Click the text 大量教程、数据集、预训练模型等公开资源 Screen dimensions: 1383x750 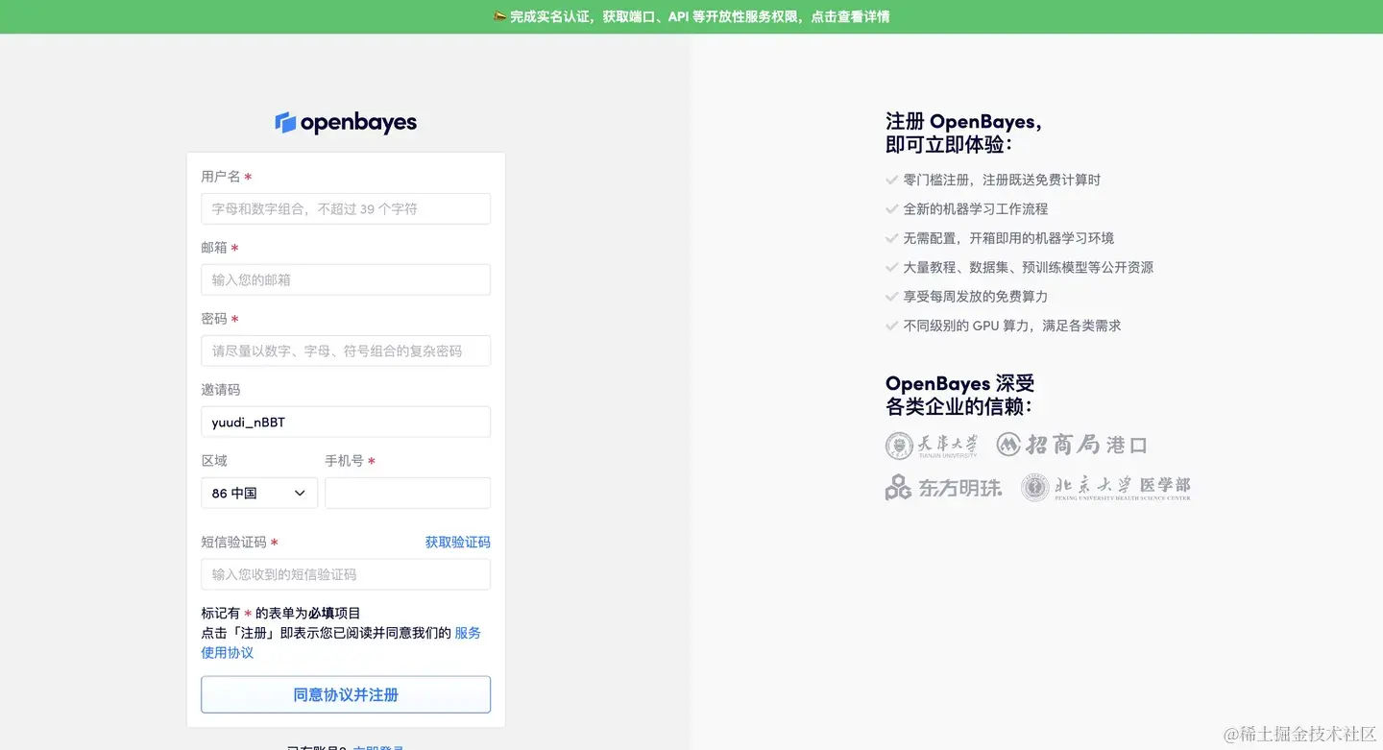(1029, 267)
